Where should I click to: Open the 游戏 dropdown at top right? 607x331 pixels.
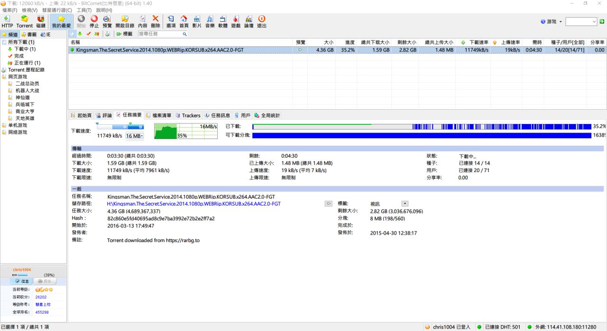552,22
